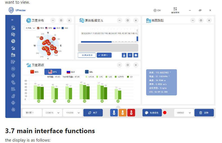Image resolution: width=222 pixels, height=143 pixels.
Task: Open raw data interaction sidebar icon
Action: click(x=13, y=34)
